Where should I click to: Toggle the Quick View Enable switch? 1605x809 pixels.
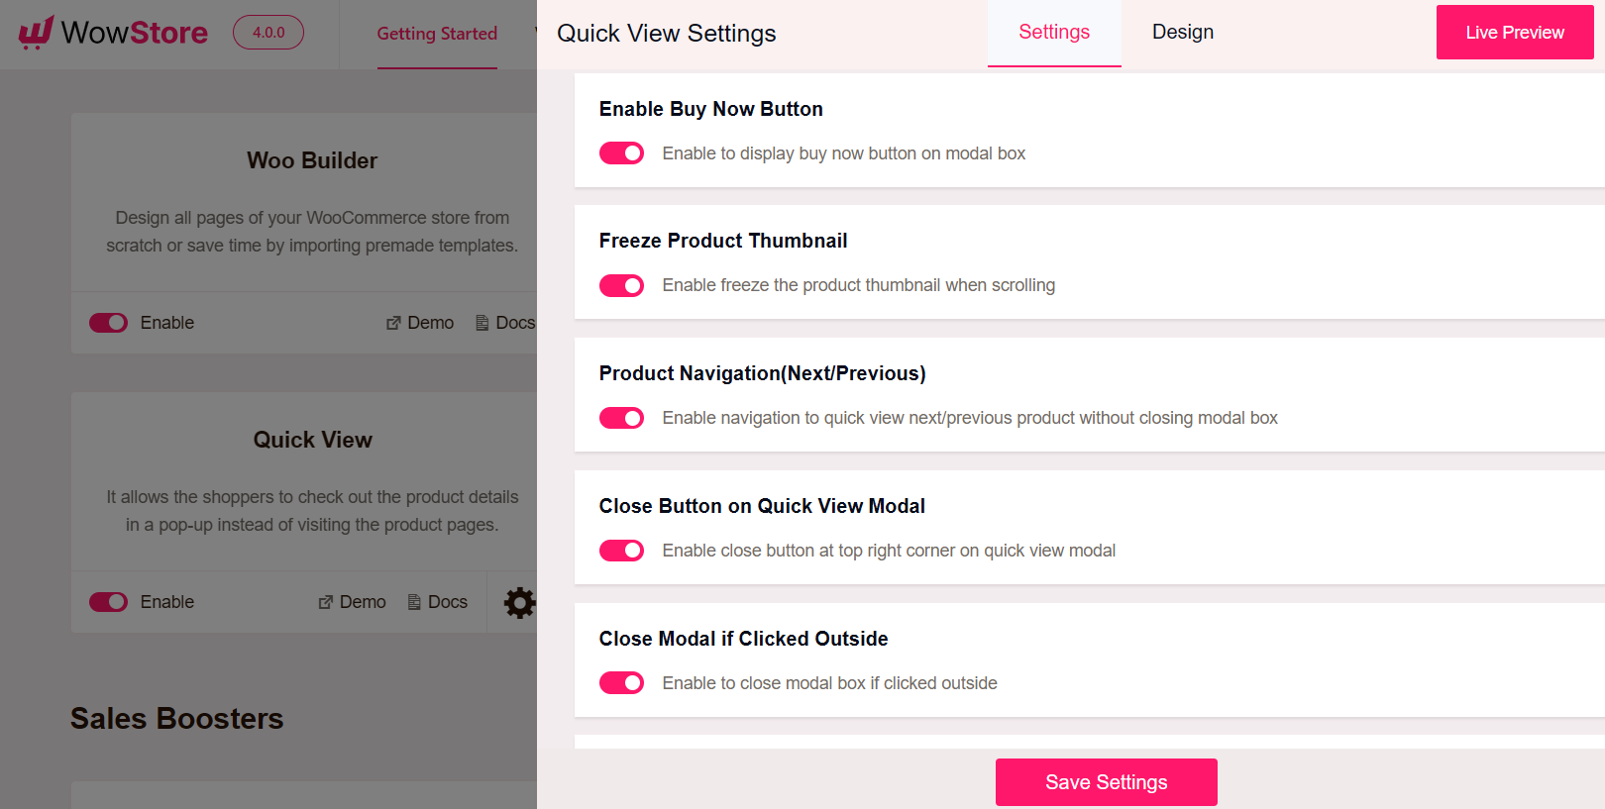click(x=108, y=602)
